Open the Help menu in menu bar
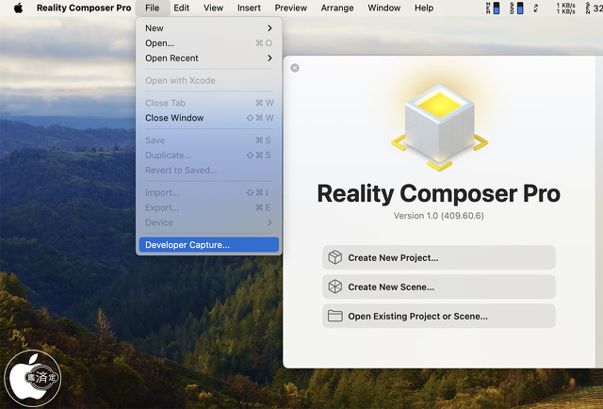 [x=424, y=8]
